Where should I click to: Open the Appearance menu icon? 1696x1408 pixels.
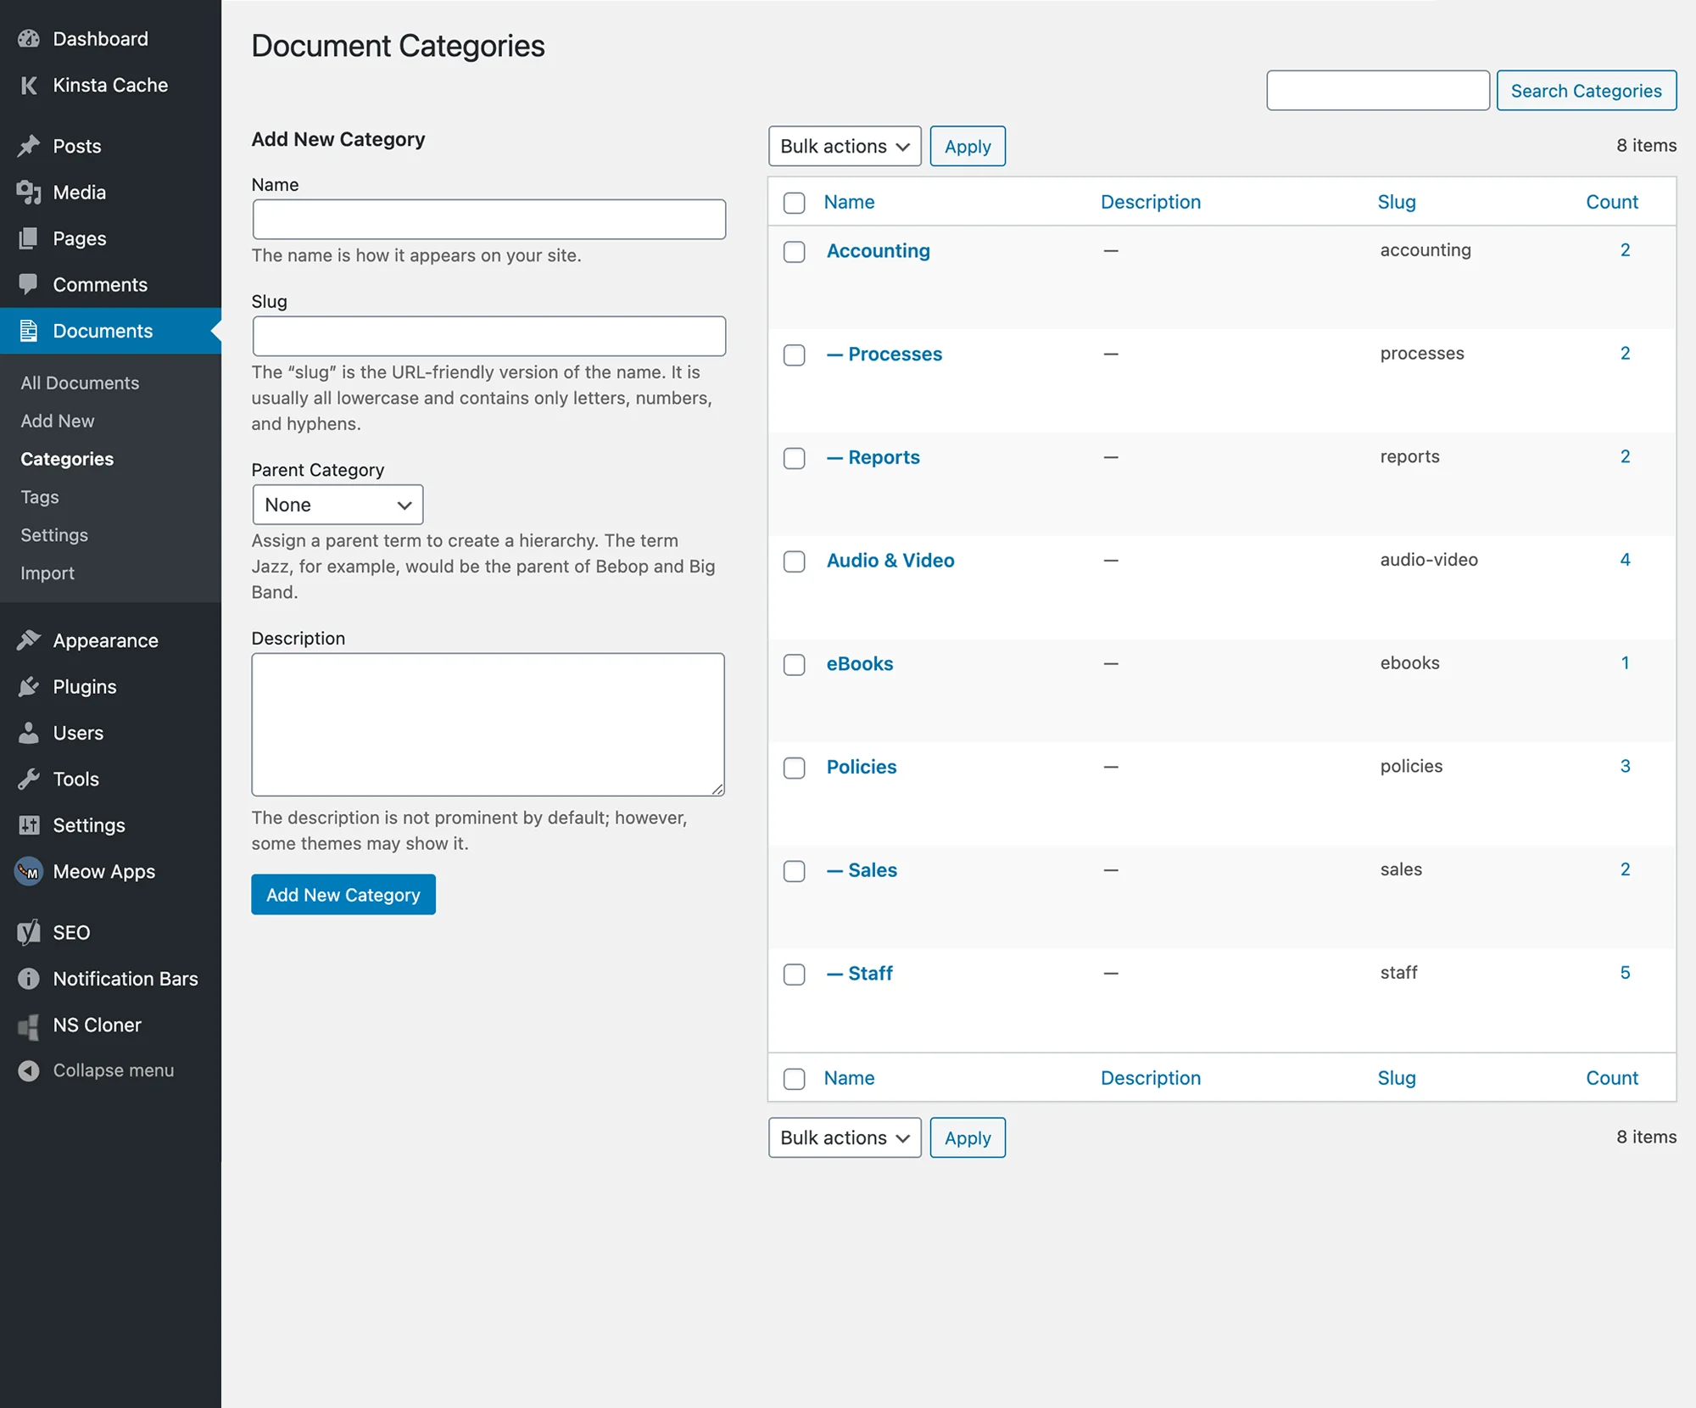coord(28,640)
